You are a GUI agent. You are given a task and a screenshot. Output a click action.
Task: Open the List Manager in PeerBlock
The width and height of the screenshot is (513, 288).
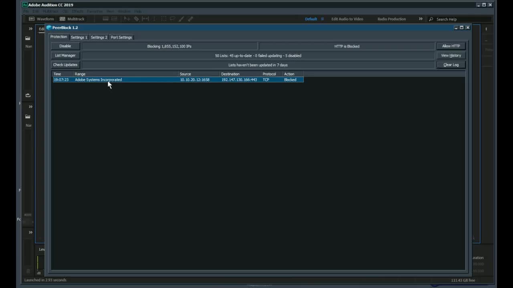65,55
